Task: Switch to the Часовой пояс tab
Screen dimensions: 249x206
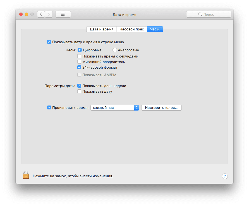Action: 132,29
